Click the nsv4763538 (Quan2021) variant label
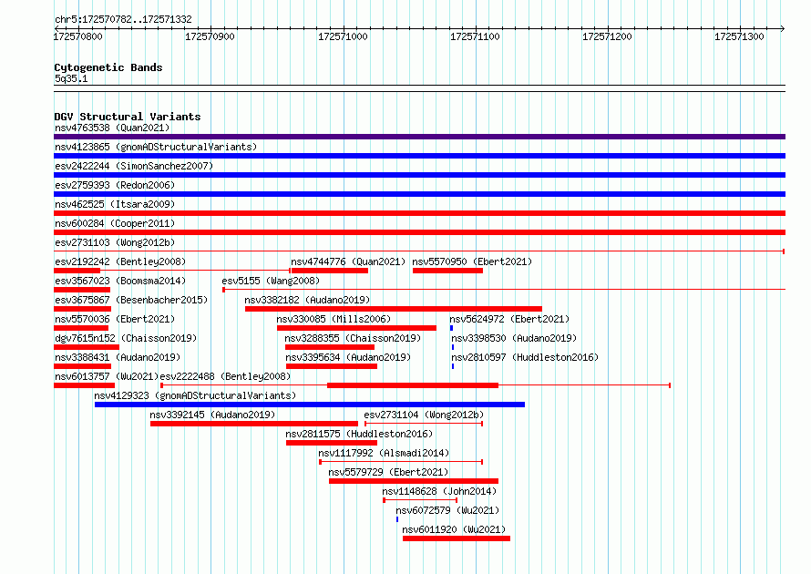The width and height of the screenshot is (811, 574). [112, 128]
